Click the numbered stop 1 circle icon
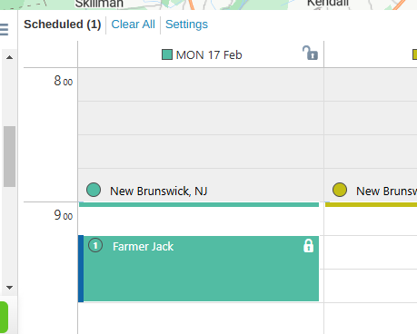Screen dimensions: 417x334 click(95, 245)
